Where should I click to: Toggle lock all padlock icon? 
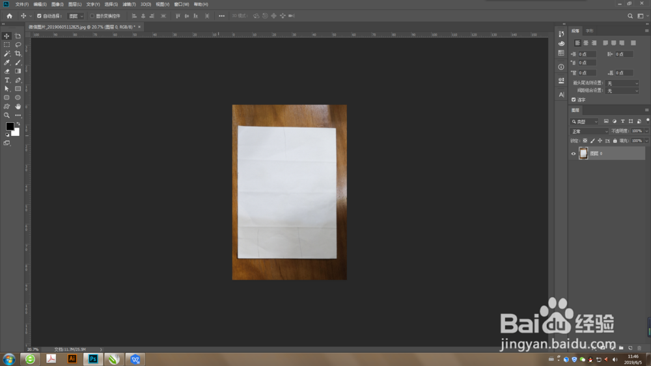pos(615,141)
